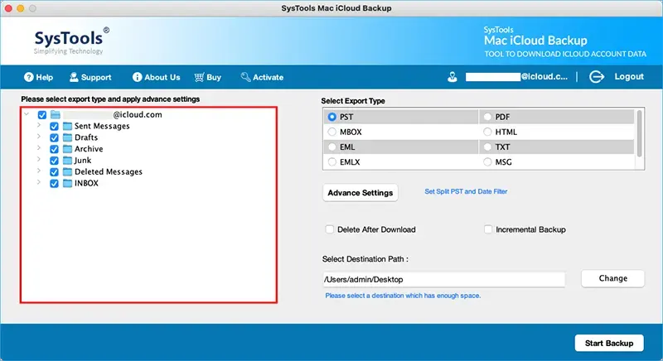Click the Logout arrow icon
The image size is (663, 361).
[x=597, y=77]
